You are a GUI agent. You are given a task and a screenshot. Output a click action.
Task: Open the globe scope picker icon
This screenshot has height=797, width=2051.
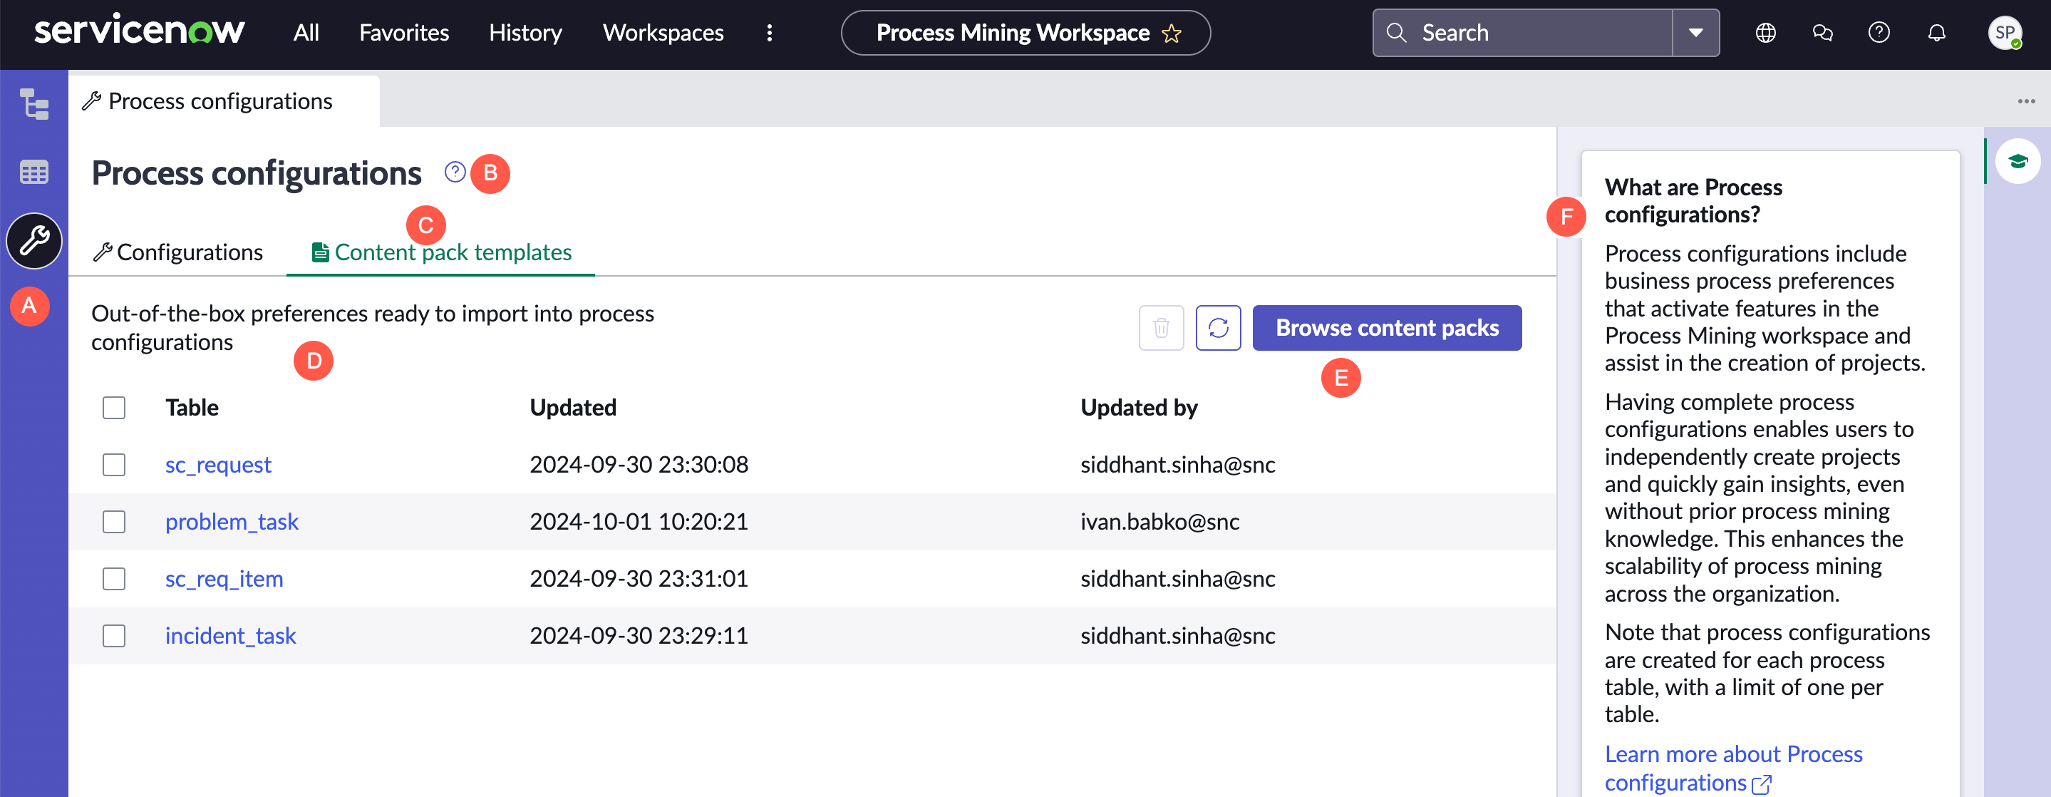point(1765,33)
